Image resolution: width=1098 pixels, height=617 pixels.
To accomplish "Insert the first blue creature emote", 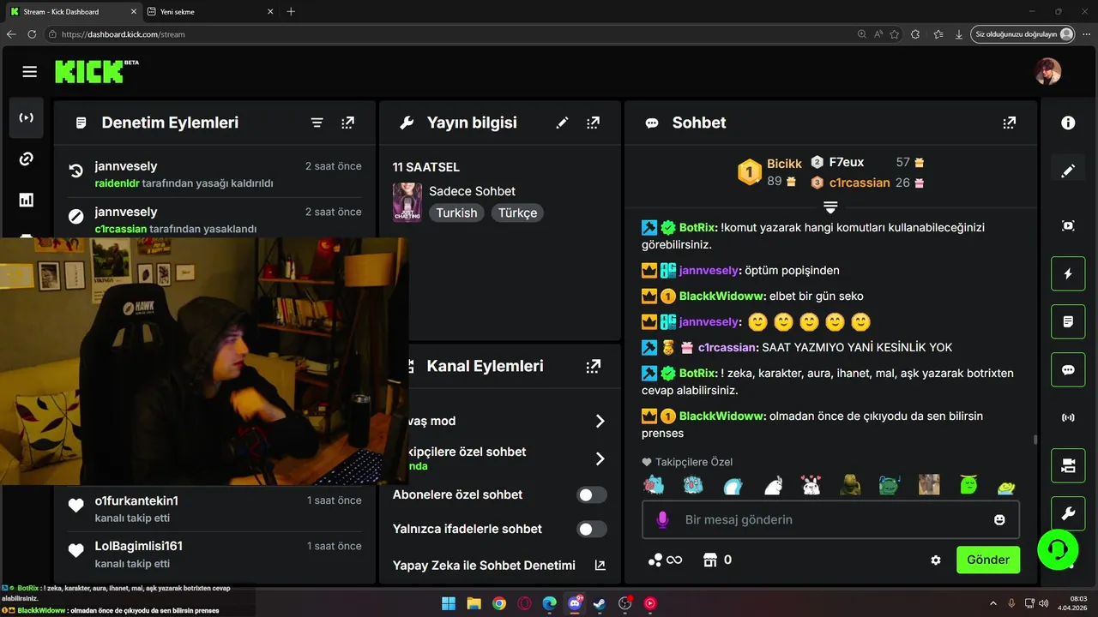I will tap(654, 485).
